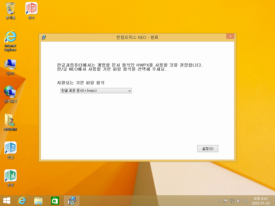Open the Action Center flag icon
Viewport: 275px width, 206px height.
click(x=226, y=201)
